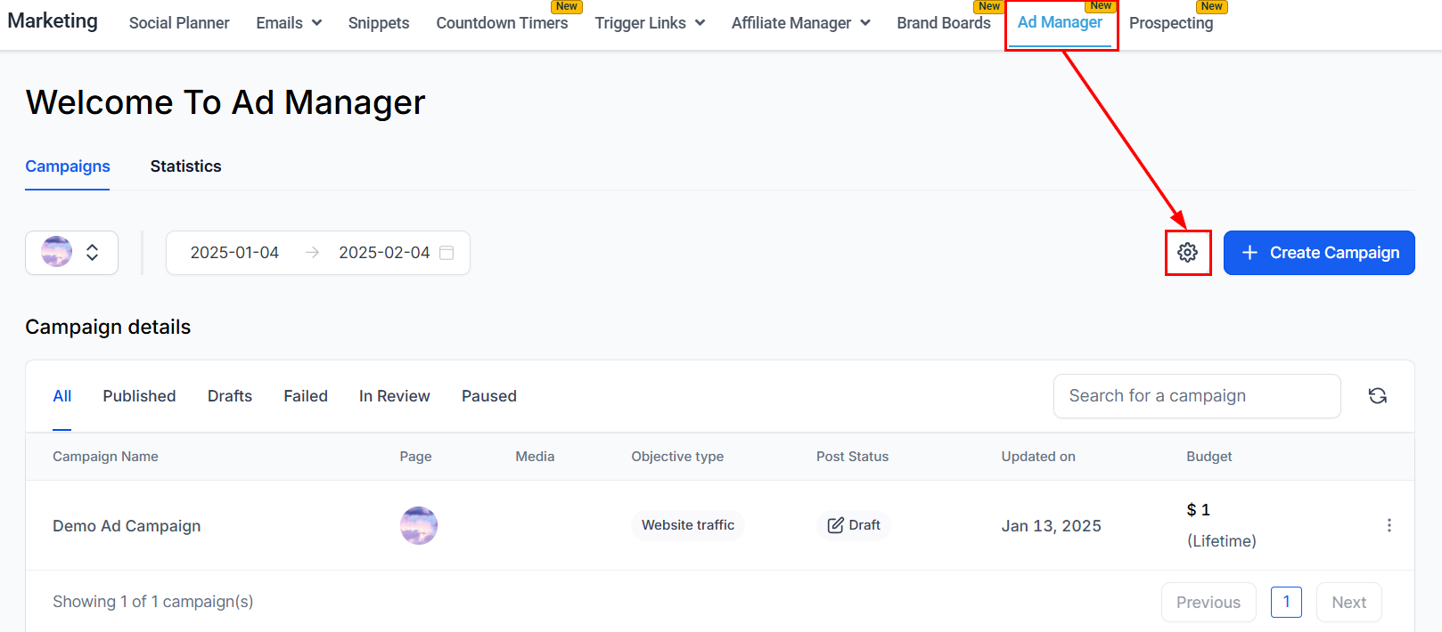
Task: Click the calendar icon in date range
Action: pos(447,253)
